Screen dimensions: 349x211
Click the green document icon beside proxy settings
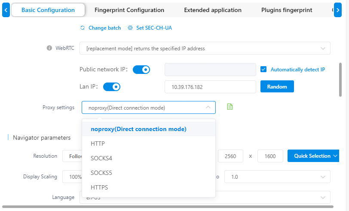pyautogui.click(x=230, y=107)
